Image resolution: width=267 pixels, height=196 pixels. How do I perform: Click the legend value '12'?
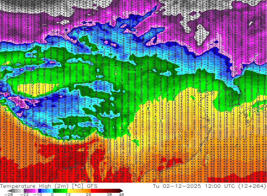click(68, 195)
